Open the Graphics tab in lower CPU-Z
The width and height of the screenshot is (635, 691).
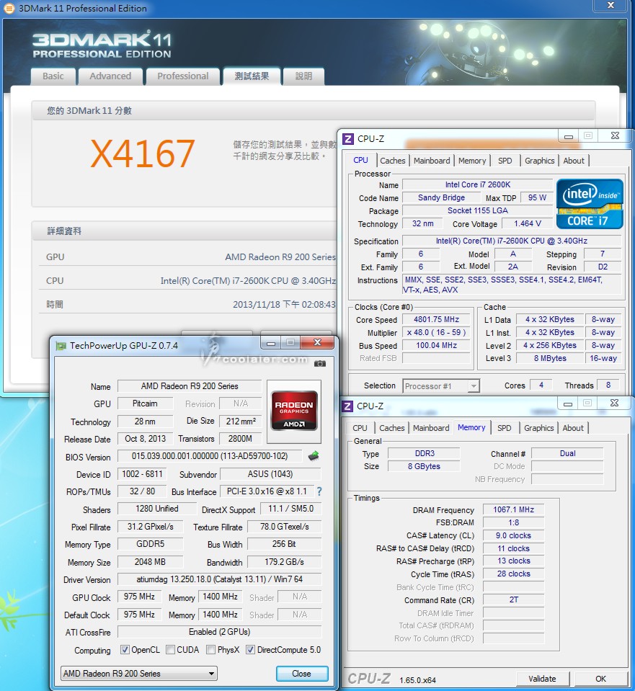[538, 428]
